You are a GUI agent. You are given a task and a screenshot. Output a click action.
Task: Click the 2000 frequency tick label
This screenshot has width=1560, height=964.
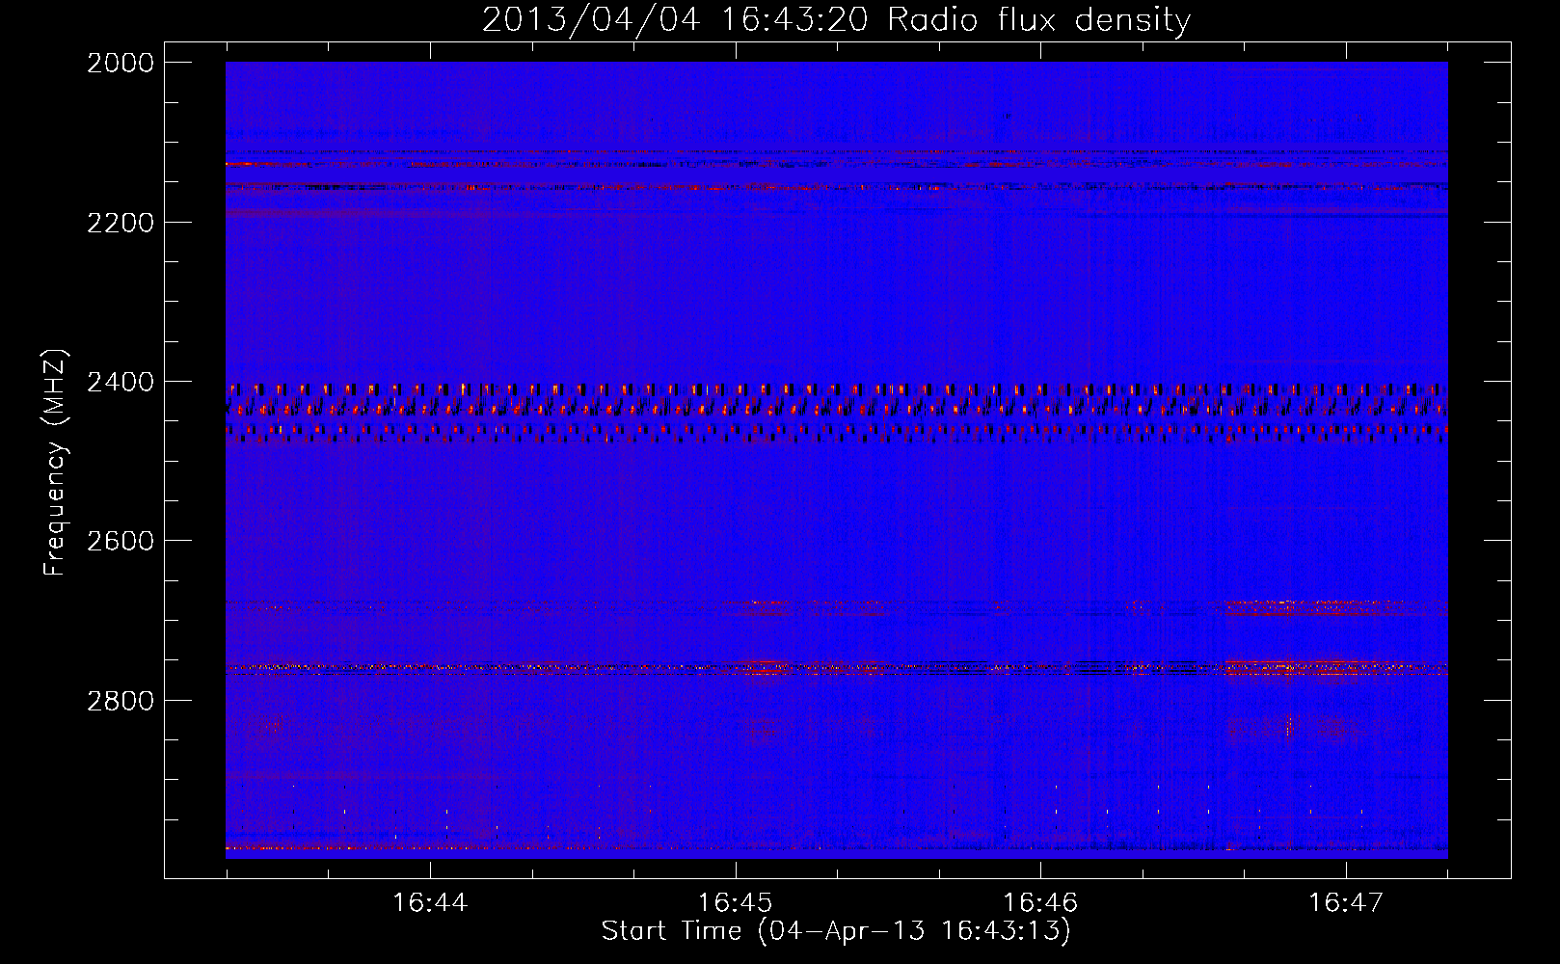pyautogui.click(x=121, y=63)
